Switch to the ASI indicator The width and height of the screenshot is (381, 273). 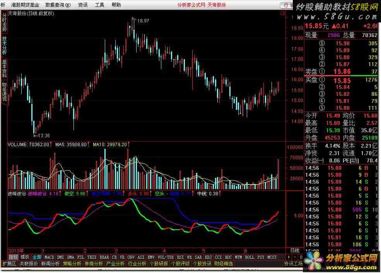click(x=141, y=257)
